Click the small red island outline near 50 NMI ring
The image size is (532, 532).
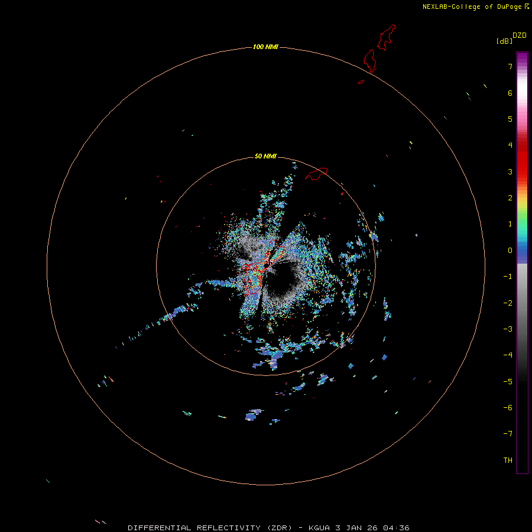[316, 174]
